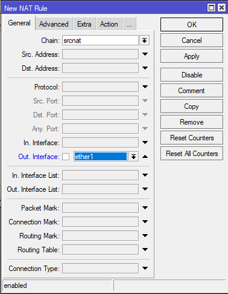Open the Out. Interface ether1 dropdown
This screenshot has width=228, height=294.
133,157
